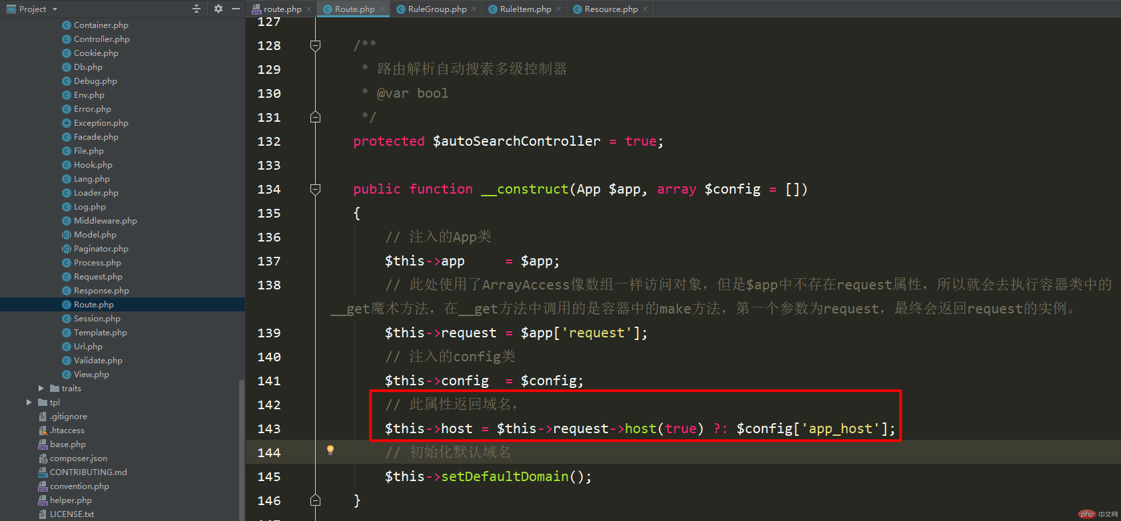Click setDefaultDomain method call on line 145
Image resolution: width=1121 pixels, height=521 pixels.
[505, 476]
